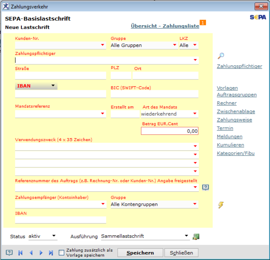270x260 pixels.
Task: Open the Kumulieren link
Action: [230, 145]
